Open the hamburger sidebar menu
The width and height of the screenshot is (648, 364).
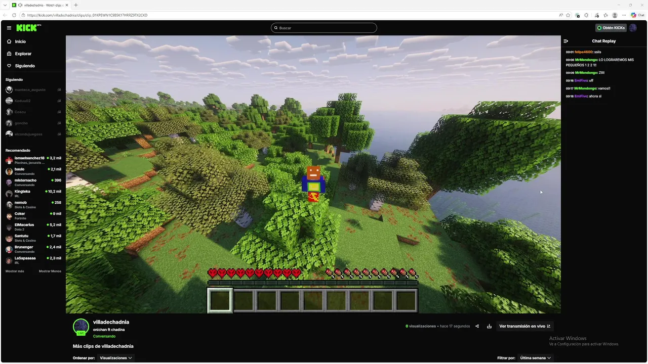pos(9,28)
